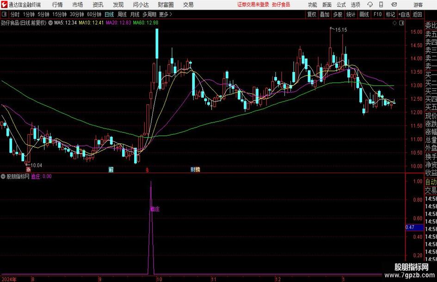Open the 资讯 menu

[98, 5]
